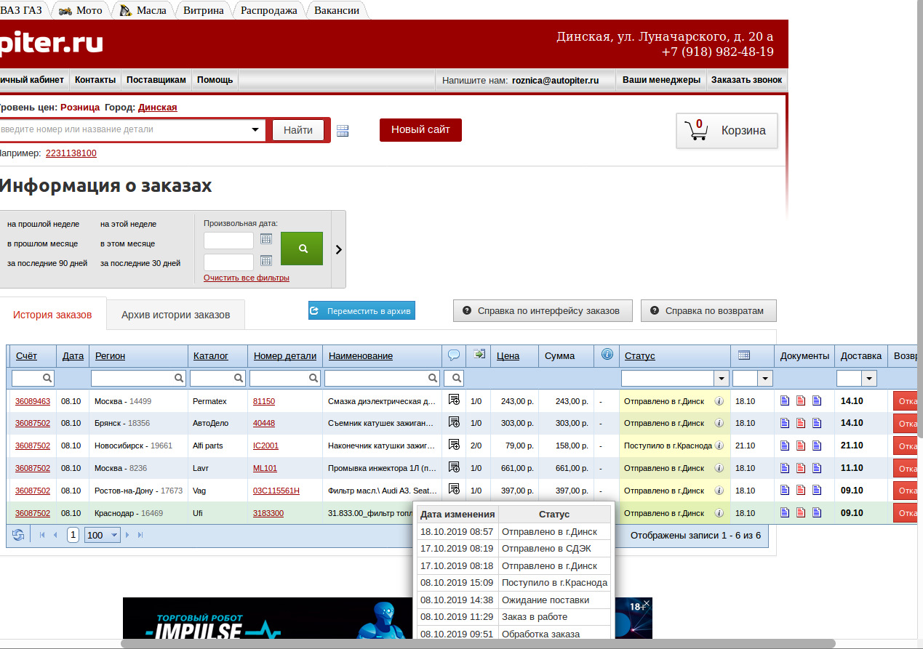Open Поставщикам menu item
923x649 pixels.
(x=156, y=80)
